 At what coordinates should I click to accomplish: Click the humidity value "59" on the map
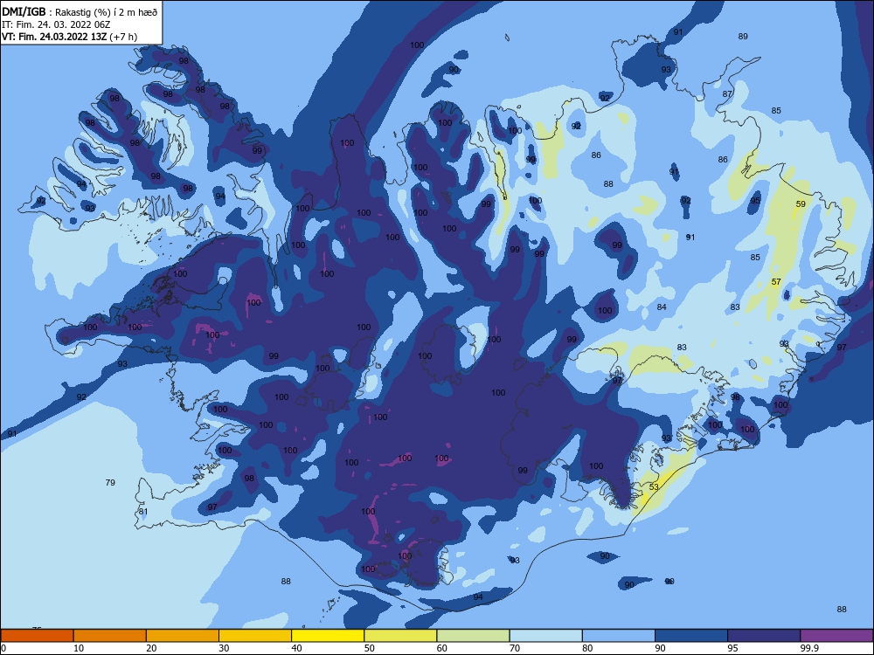pos(801,203)
